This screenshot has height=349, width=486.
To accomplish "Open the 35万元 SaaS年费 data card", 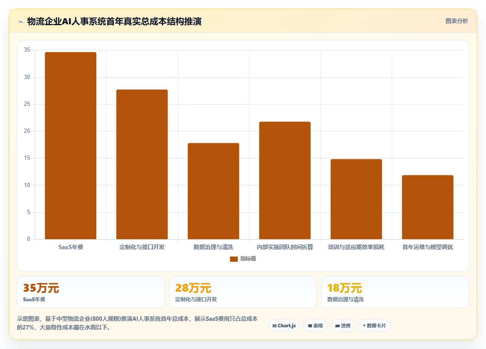I will point(91,292).
